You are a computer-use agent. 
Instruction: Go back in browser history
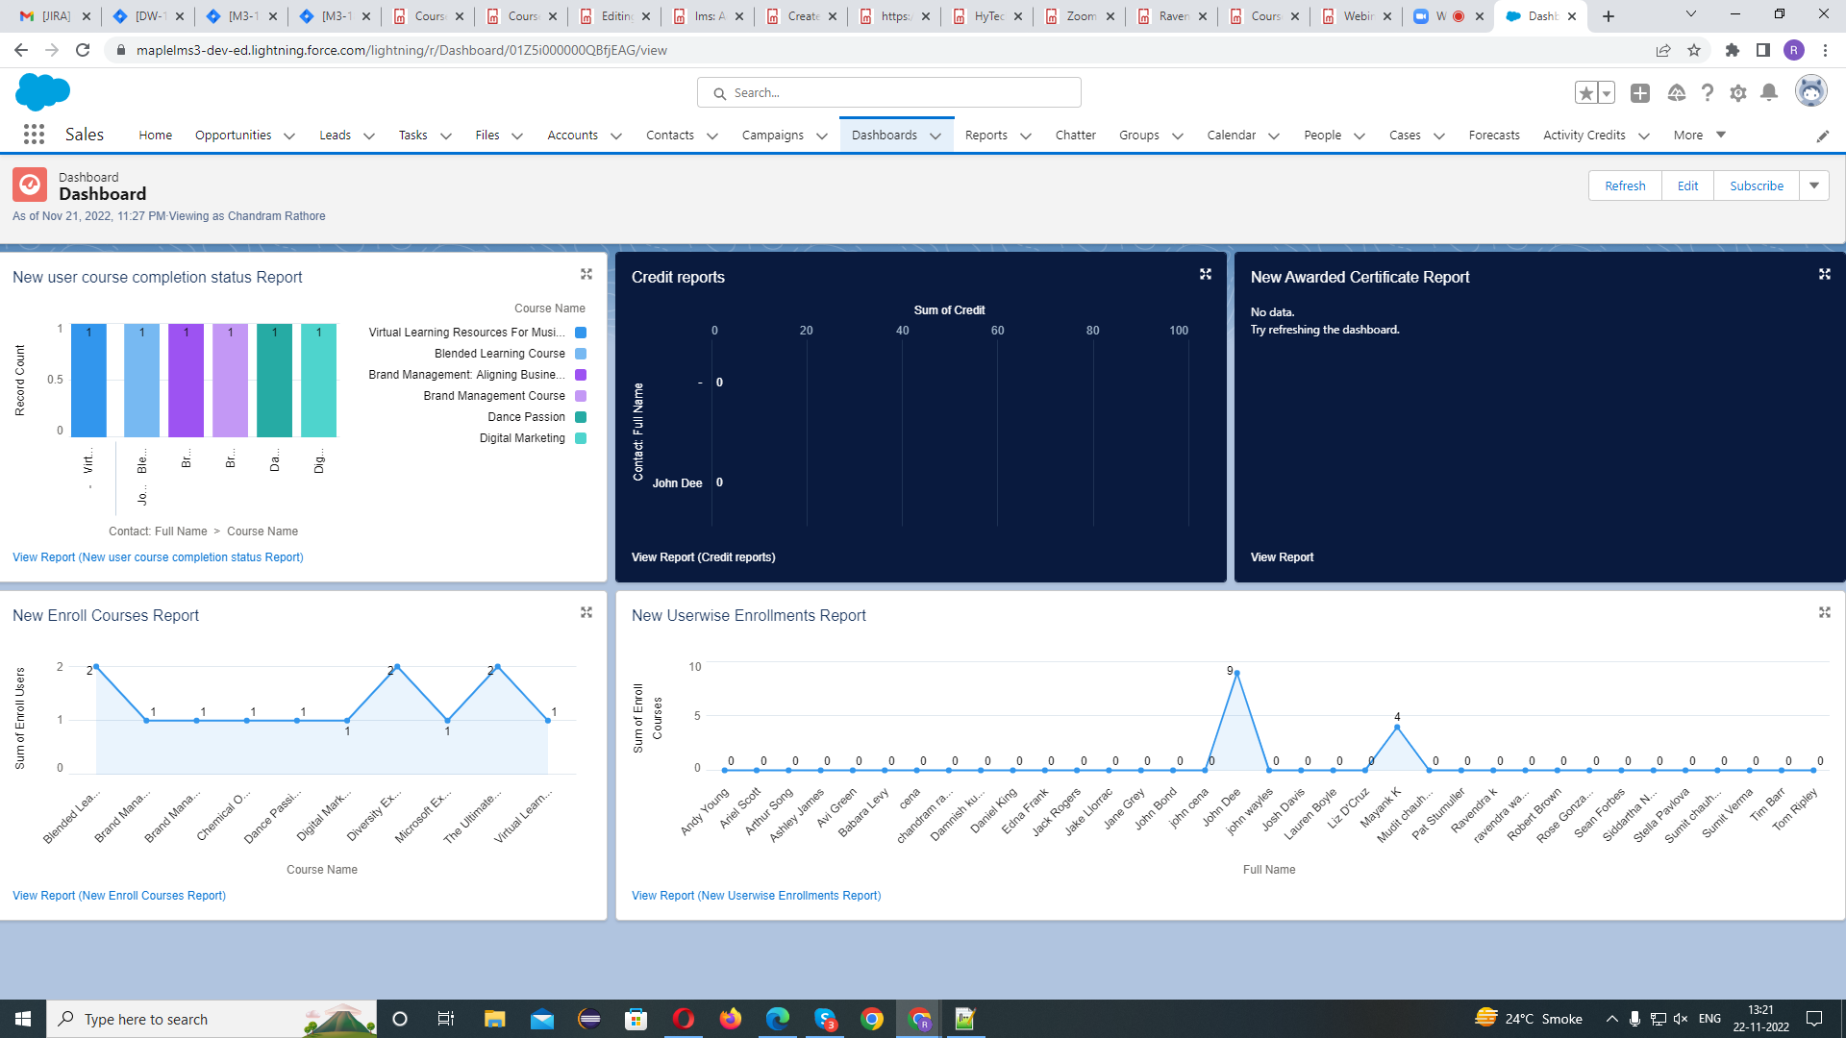pos(21,50)
